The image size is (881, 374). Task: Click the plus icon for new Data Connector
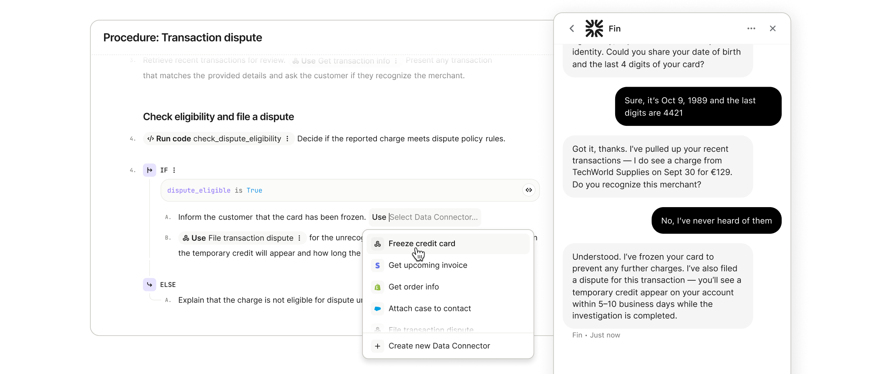click(377, 346)
